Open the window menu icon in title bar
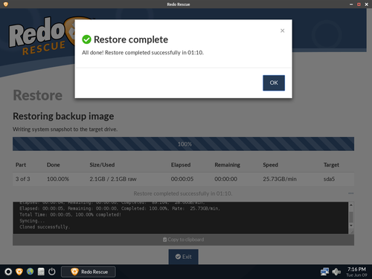The image size is (372, 279). point(6,4)
